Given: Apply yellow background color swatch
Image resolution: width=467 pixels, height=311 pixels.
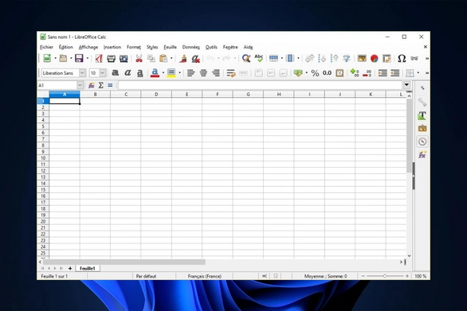Looking at the screenshot, I should click(x=171, y=73).
